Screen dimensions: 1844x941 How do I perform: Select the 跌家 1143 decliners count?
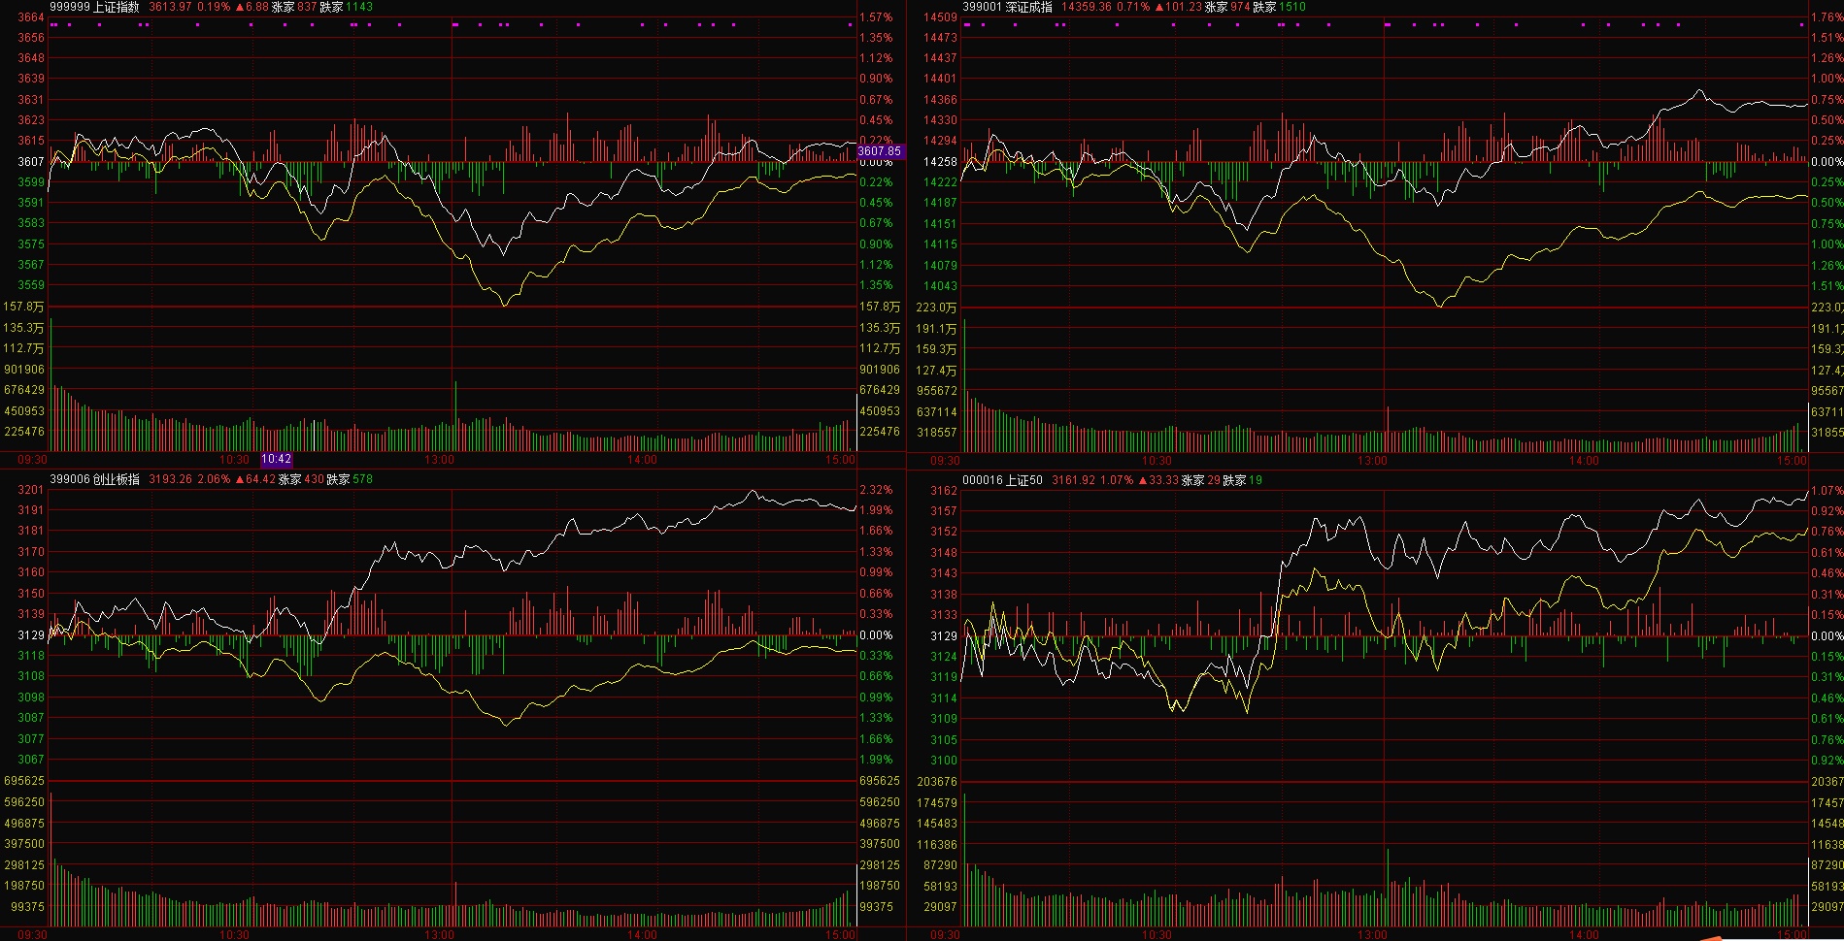[346, 7]
